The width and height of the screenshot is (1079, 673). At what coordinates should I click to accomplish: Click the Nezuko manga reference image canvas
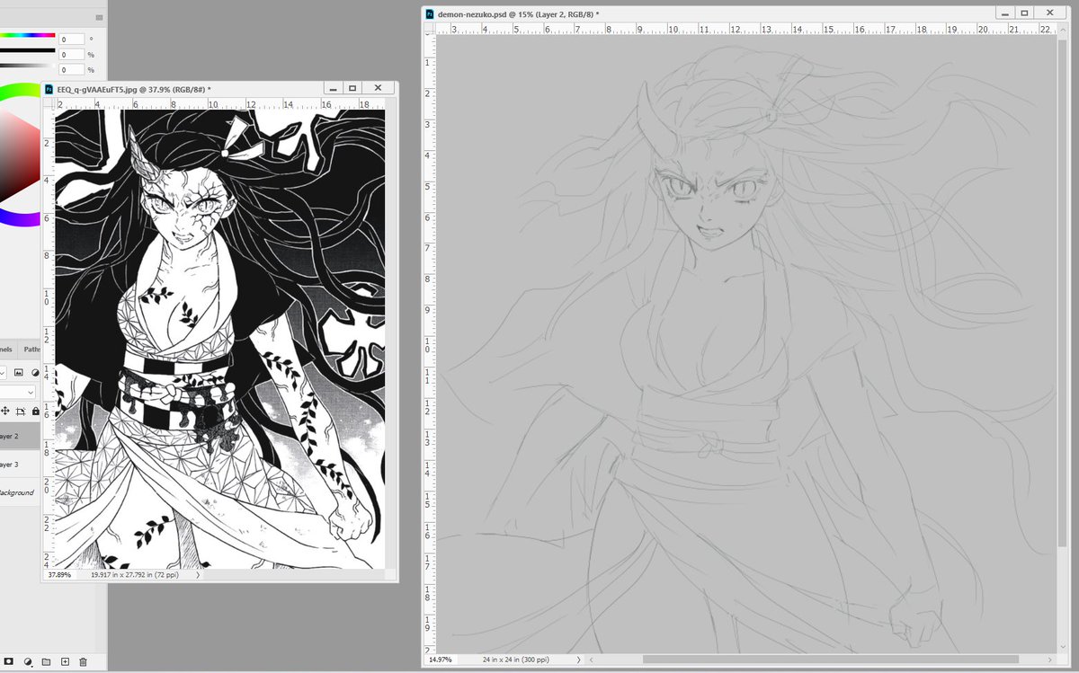point(220,338)
